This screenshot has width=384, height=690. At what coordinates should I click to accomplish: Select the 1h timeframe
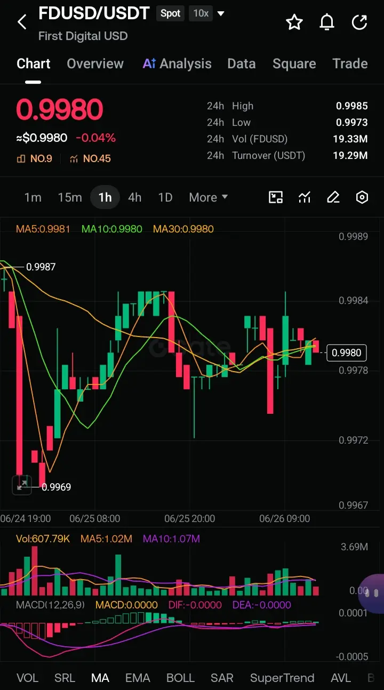point(105,197)
